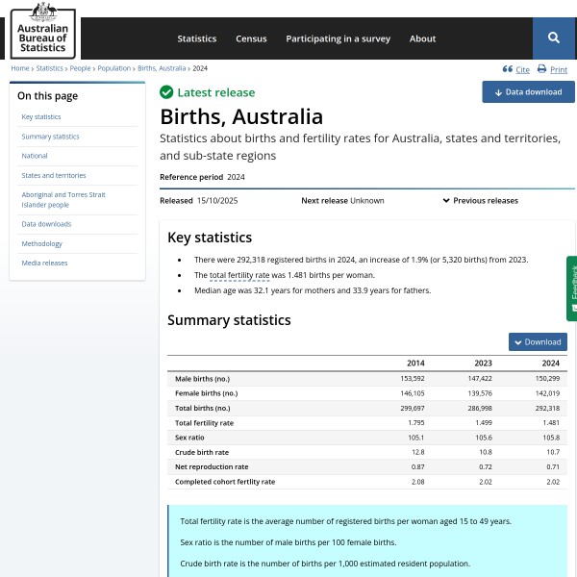Viewport: 577px width, 577px height.
Task: Click the Cite quote icon
Action: pos(508,69)
